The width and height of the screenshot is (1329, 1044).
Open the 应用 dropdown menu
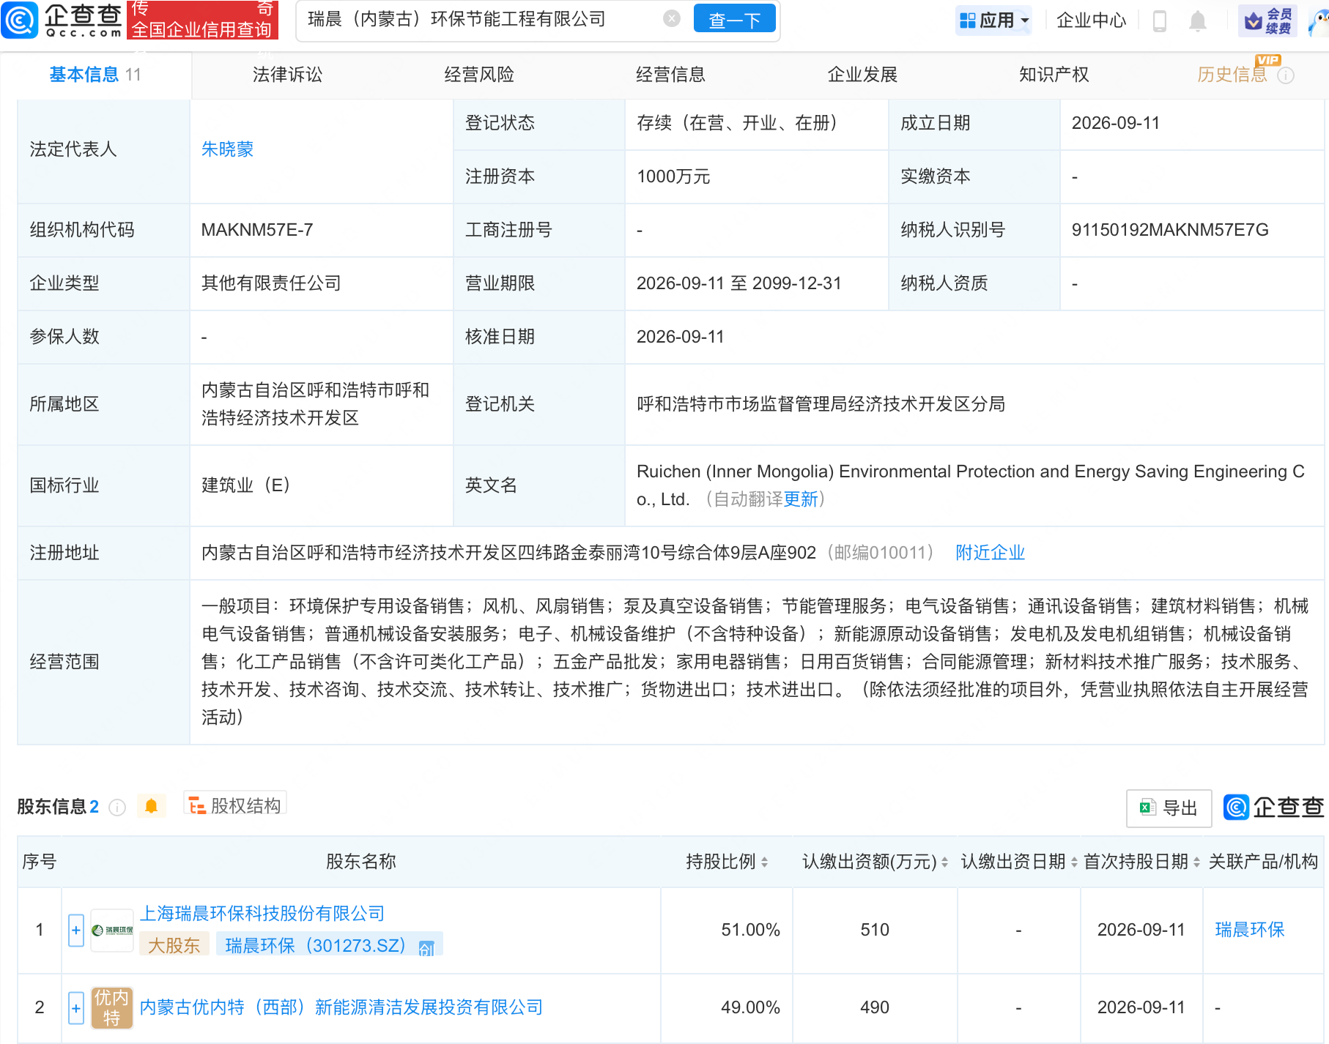pyautogui.click(x=994, y=20)
